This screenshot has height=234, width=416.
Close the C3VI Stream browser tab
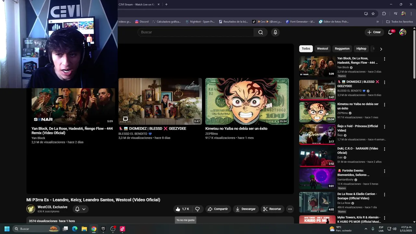point(159,5)
